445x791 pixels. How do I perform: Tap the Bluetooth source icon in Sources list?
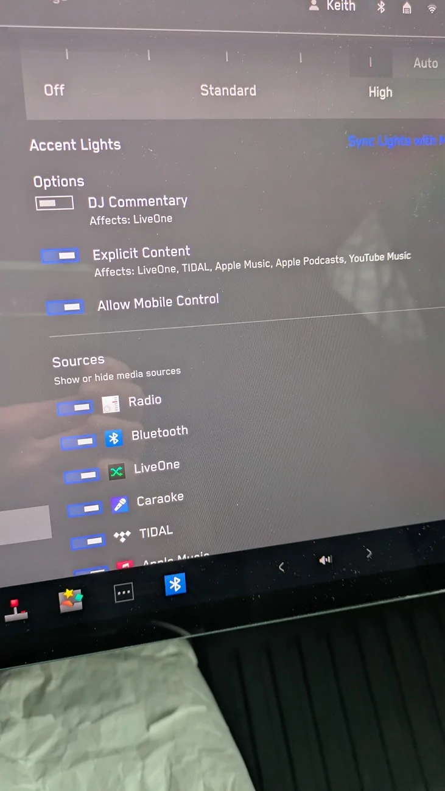(114, 438)
